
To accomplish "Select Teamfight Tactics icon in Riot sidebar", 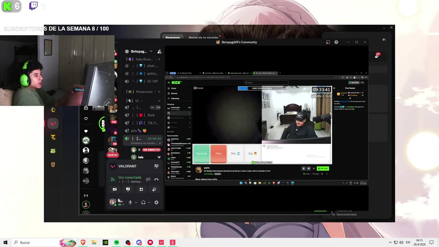I will coord(53,137).
